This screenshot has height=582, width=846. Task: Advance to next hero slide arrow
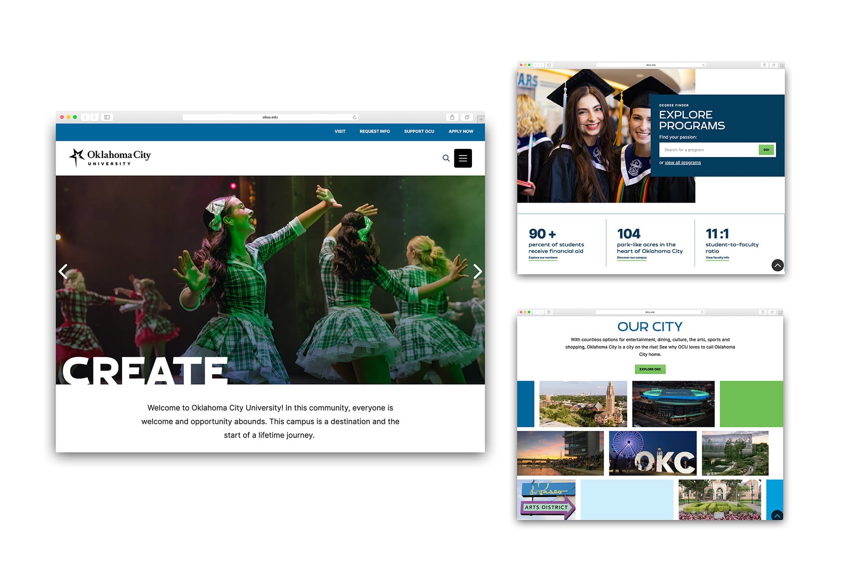[477, 271]
